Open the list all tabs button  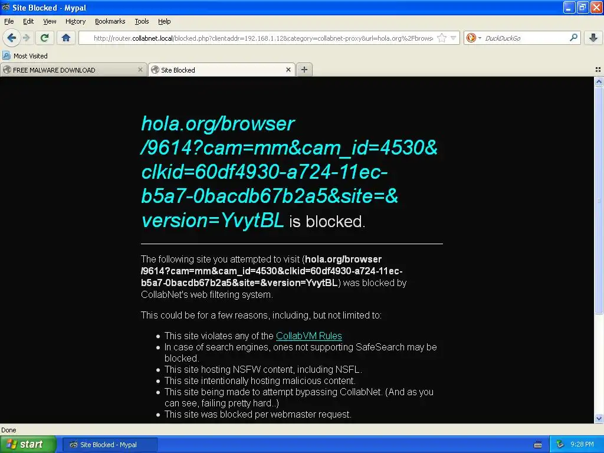point(598,70)
